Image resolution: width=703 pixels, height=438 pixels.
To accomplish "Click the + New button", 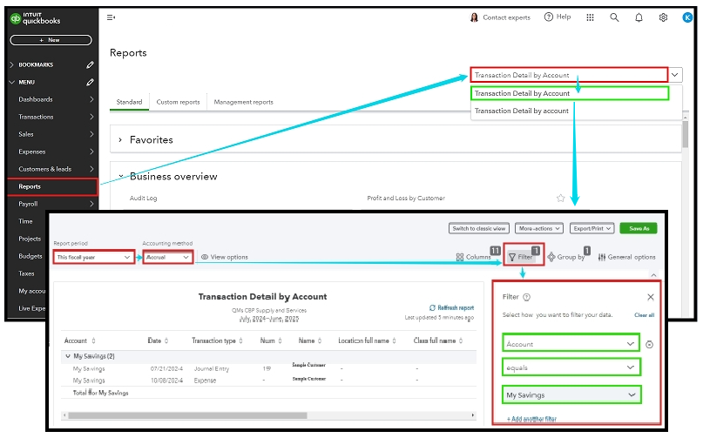I will point(51,40).
